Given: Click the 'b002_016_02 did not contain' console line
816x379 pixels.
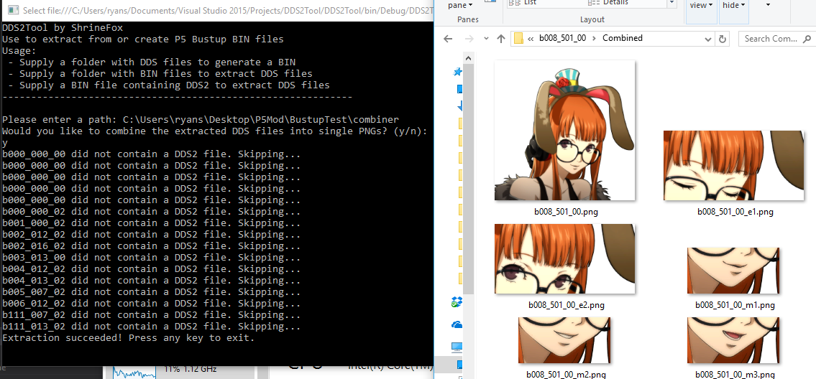Looking at the screenshot, I should coord(152,246).
